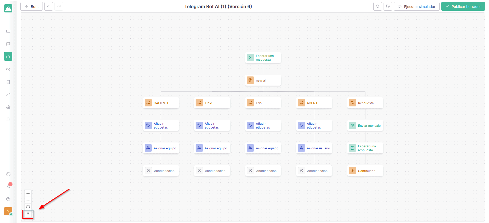Open user avatar Y in sidebar

point(8,211)
